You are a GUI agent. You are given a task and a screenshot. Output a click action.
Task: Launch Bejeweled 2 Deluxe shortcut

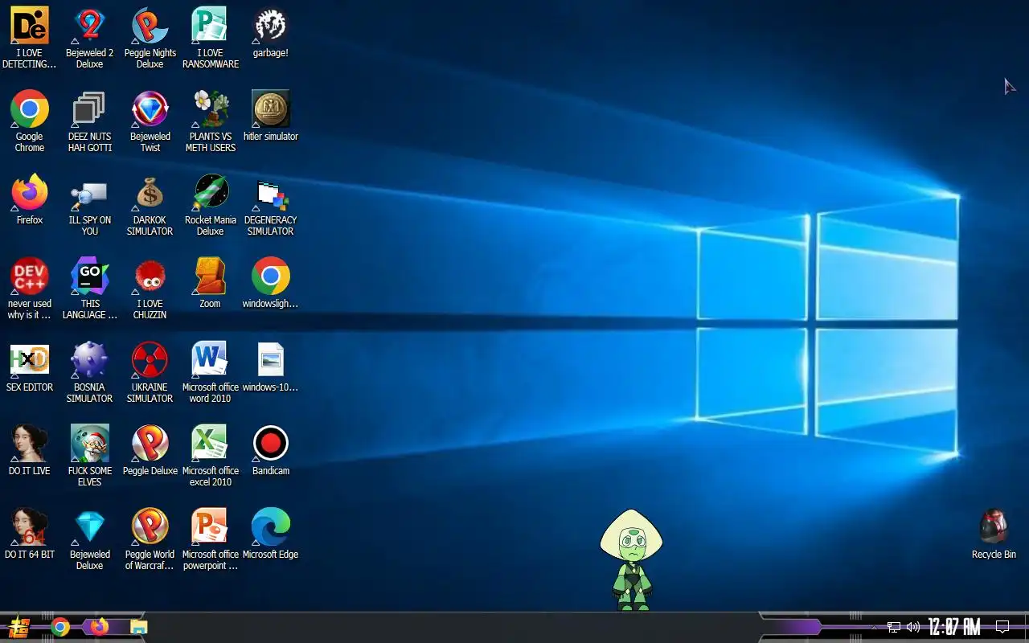90,37
